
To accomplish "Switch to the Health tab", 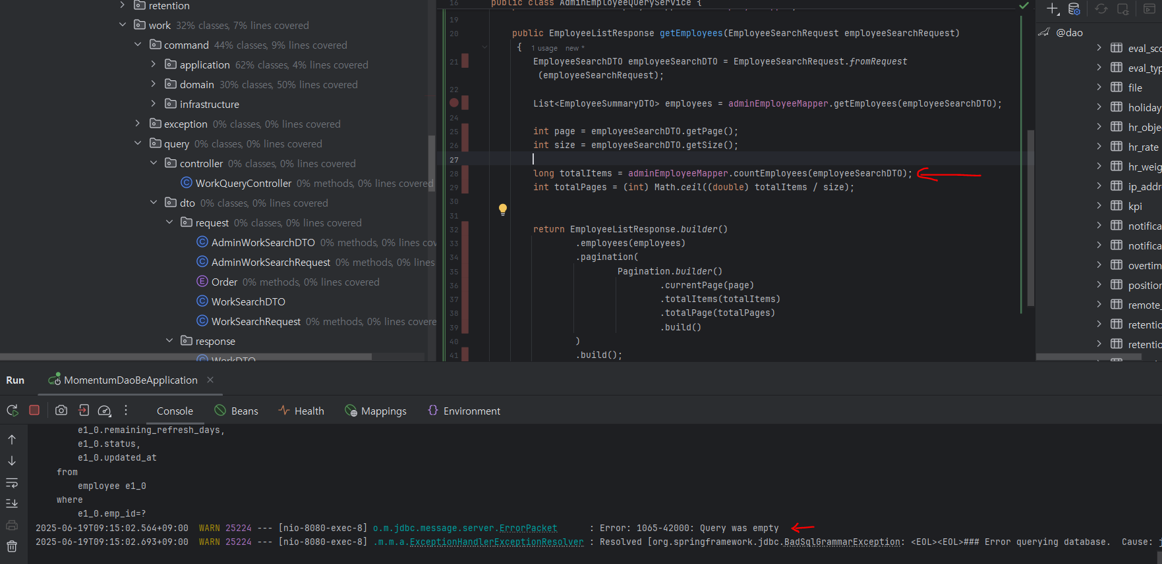I will (x=301, y=411).
